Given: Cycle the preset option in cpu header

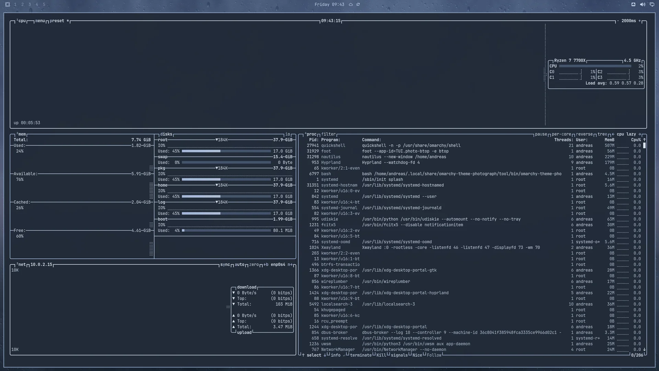Looking at the screenshot, I should pyautogui.click(x=57, y=21).
